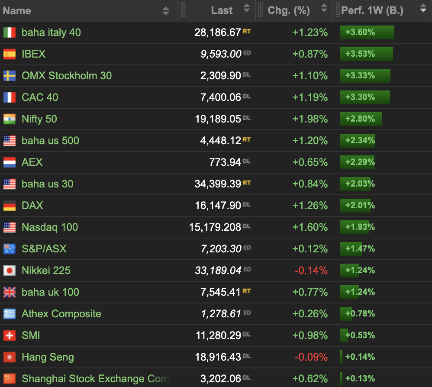Click the Switzerland flag beside SMI

(x=10, y=335)
